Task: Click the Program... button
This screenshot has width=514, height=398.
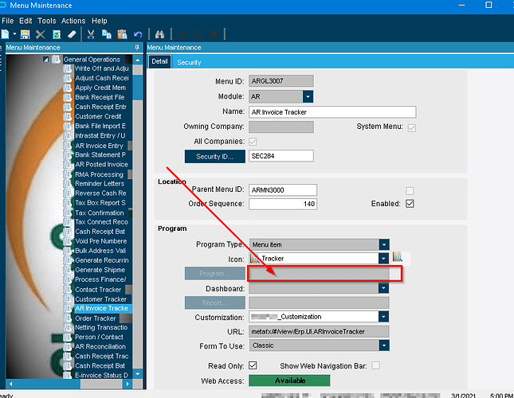Action: point(214,274)
